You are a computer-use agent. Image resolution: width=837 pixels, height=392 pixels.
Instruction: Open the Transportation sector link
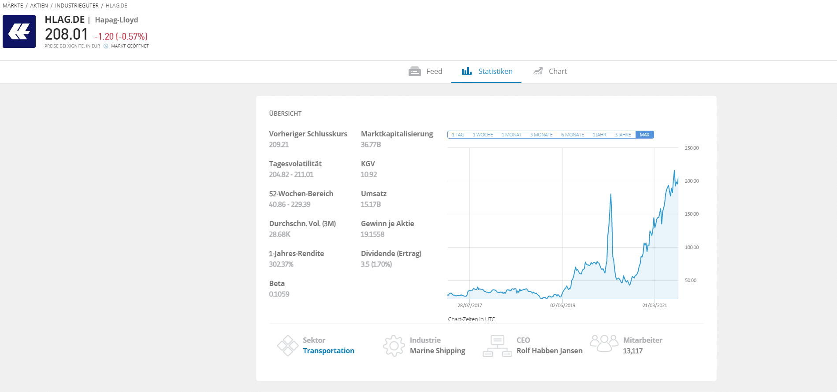[x=328, y=351]
